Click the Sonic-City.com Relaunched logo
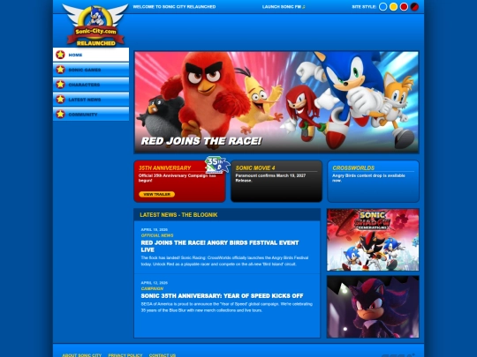Image resolution: width=477 pixels, height=357 pixels. coord(95,25)
